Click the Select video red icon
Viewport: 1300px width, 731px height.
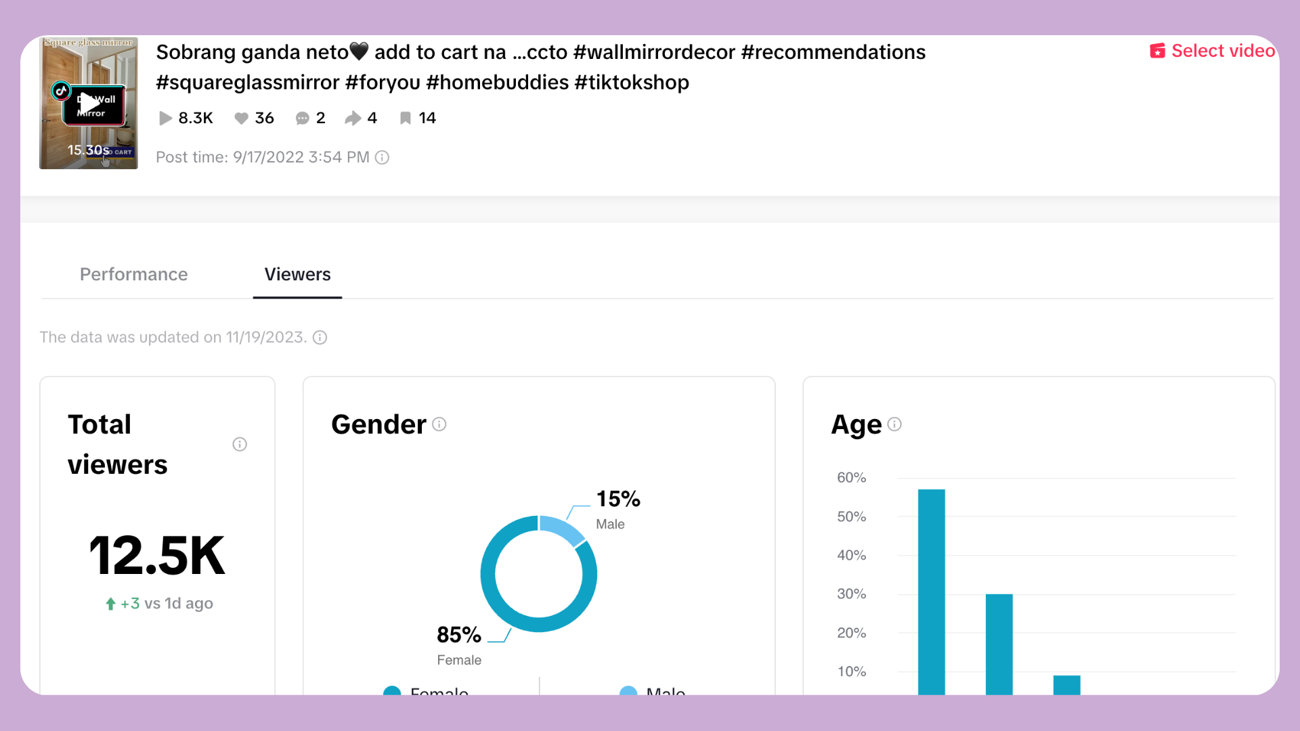click(1157, 51)
